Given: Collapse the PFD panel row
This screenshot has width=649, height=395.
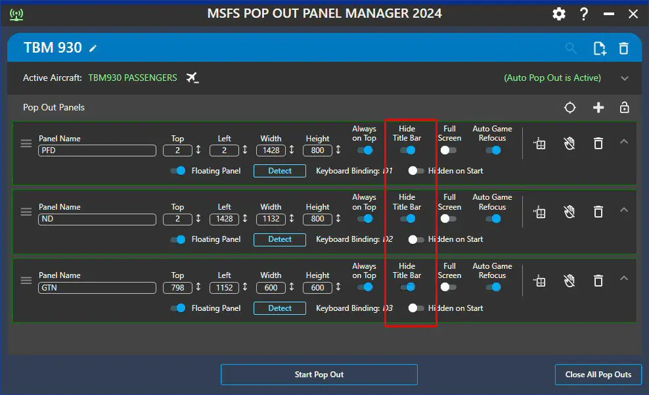Looking at the screenshot, I should pyautogui.click(x=624, y=141).
